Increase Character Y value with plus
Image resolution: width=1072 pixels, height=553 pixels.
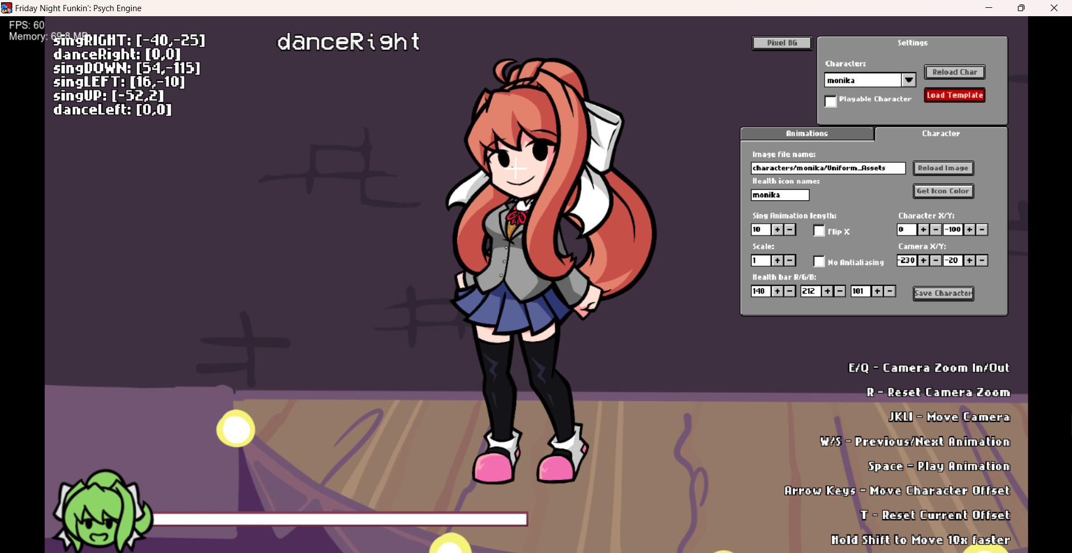tap(970, 230)
